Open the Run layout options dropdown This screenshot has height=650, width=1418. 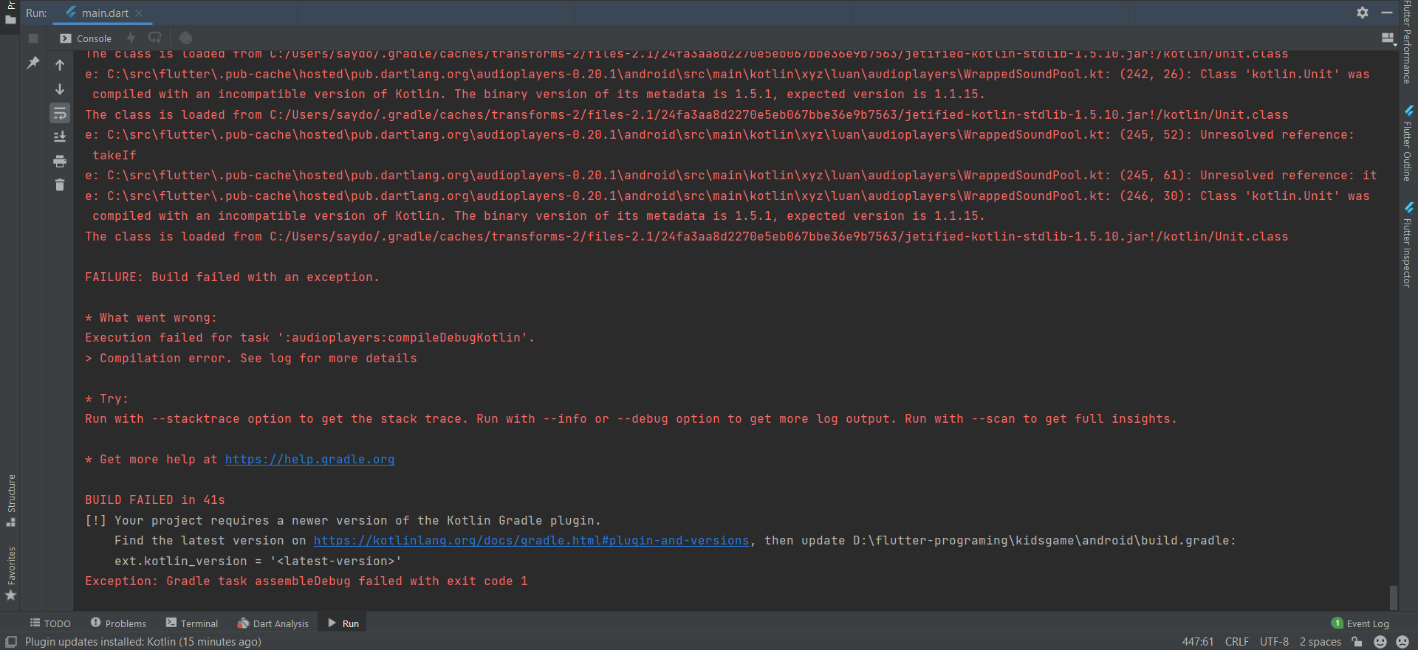1387,38
